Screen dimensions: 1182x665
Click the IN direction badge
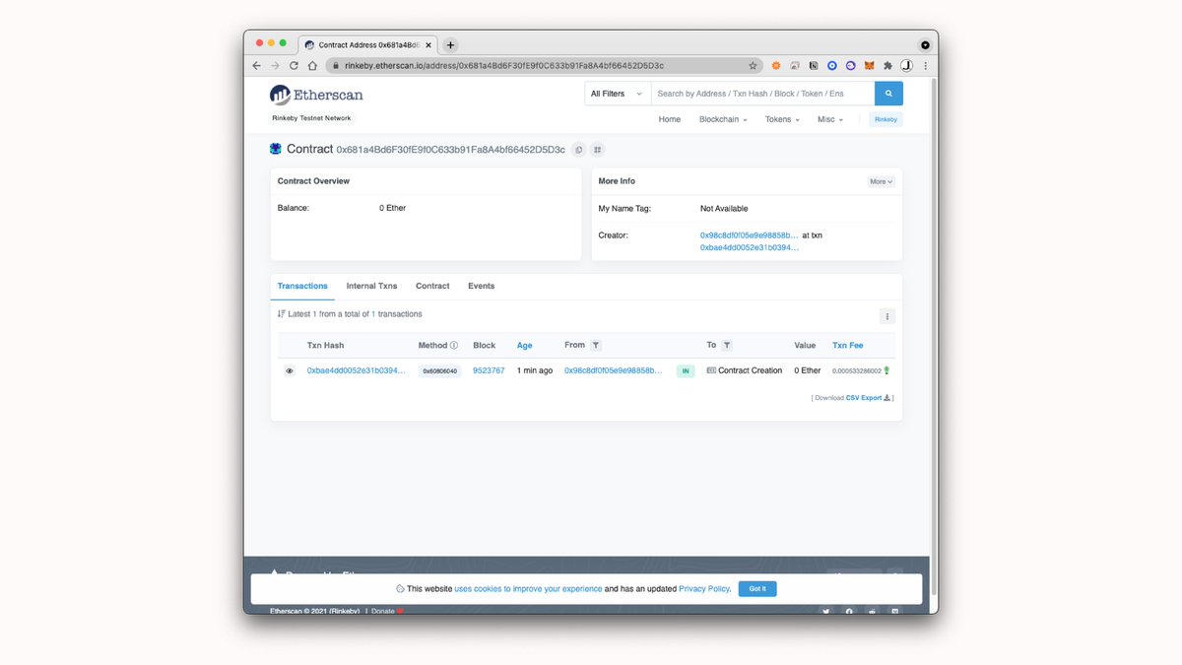[686, 371]
